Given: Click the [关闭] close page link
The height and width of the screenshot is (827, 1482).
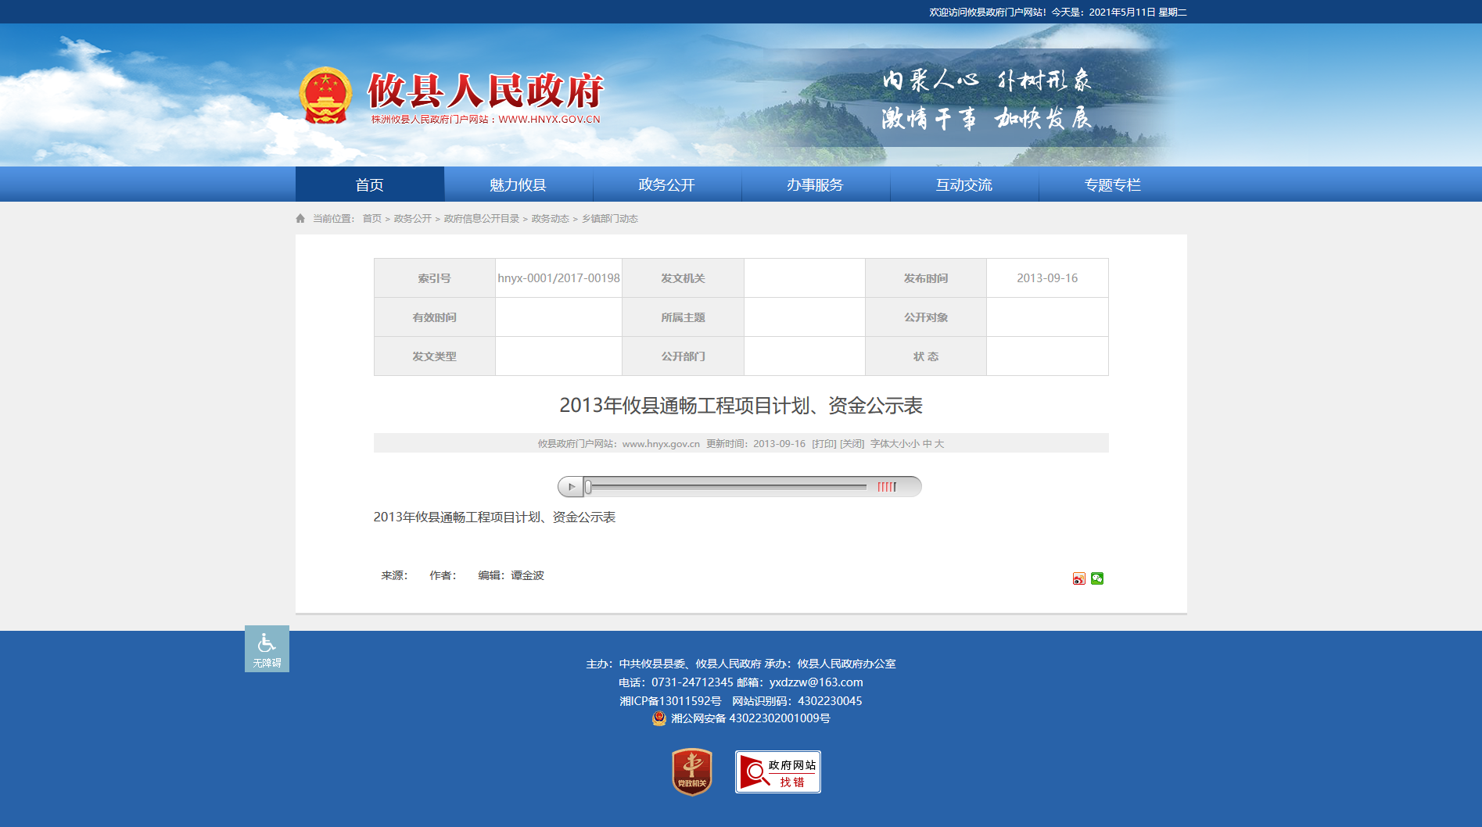Looking at the screenshot, I should (852, 444).
